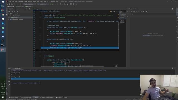
Task: Select the Program.cs editor tab
Action: 38,9
